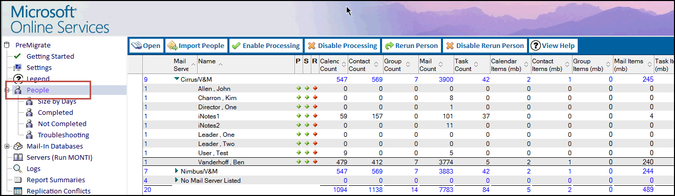Select the Director , One row
This screenshot has width=675, height=196.
tap(408, 107)
